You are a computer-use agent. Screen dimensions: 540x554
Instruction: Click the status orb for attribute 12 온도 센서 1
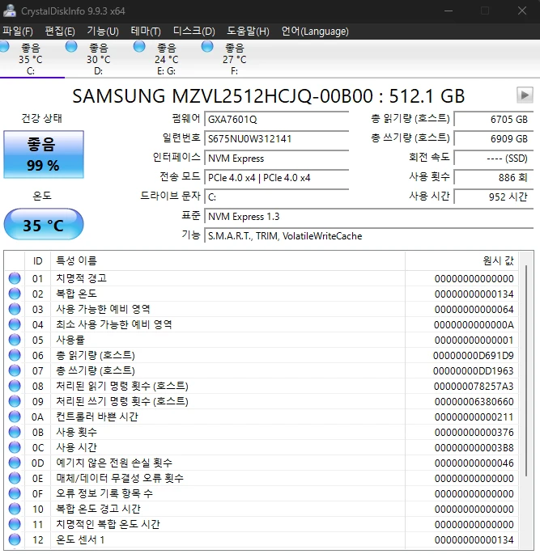coord(15,539)
